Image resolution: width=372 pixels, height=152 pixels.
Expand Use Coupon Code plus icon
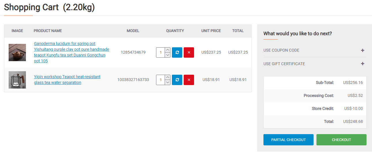click(362, 50)
